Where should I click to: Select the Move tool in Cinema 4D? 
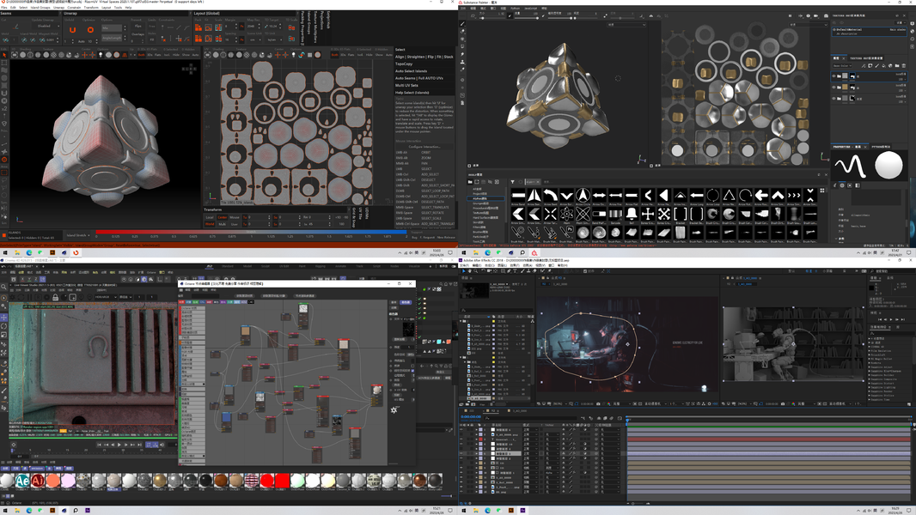(4, 318)
